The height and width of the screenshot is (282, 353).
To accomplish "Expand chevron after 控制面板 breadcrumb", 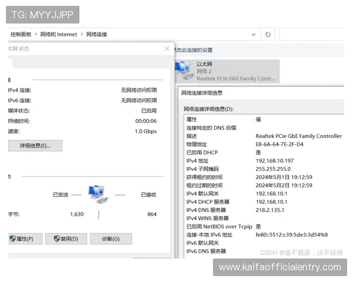I will click(36, 34).
